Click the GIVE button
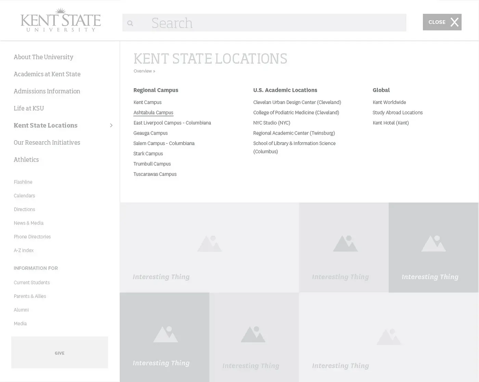Screen dimensions: 479x382 click(60, 353)
